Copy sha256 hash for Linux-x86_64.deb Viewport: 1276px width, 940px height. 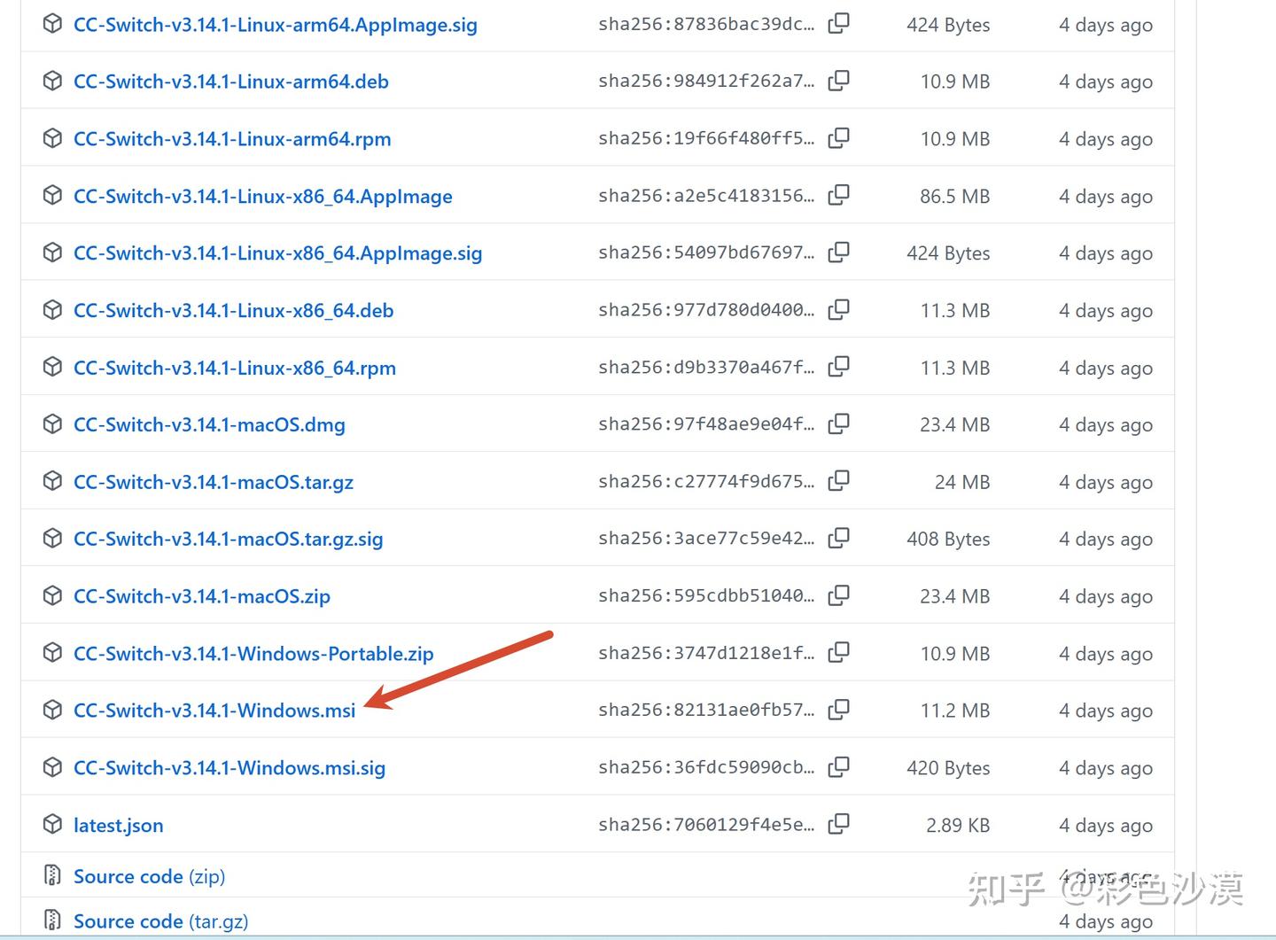pos(838,309)
